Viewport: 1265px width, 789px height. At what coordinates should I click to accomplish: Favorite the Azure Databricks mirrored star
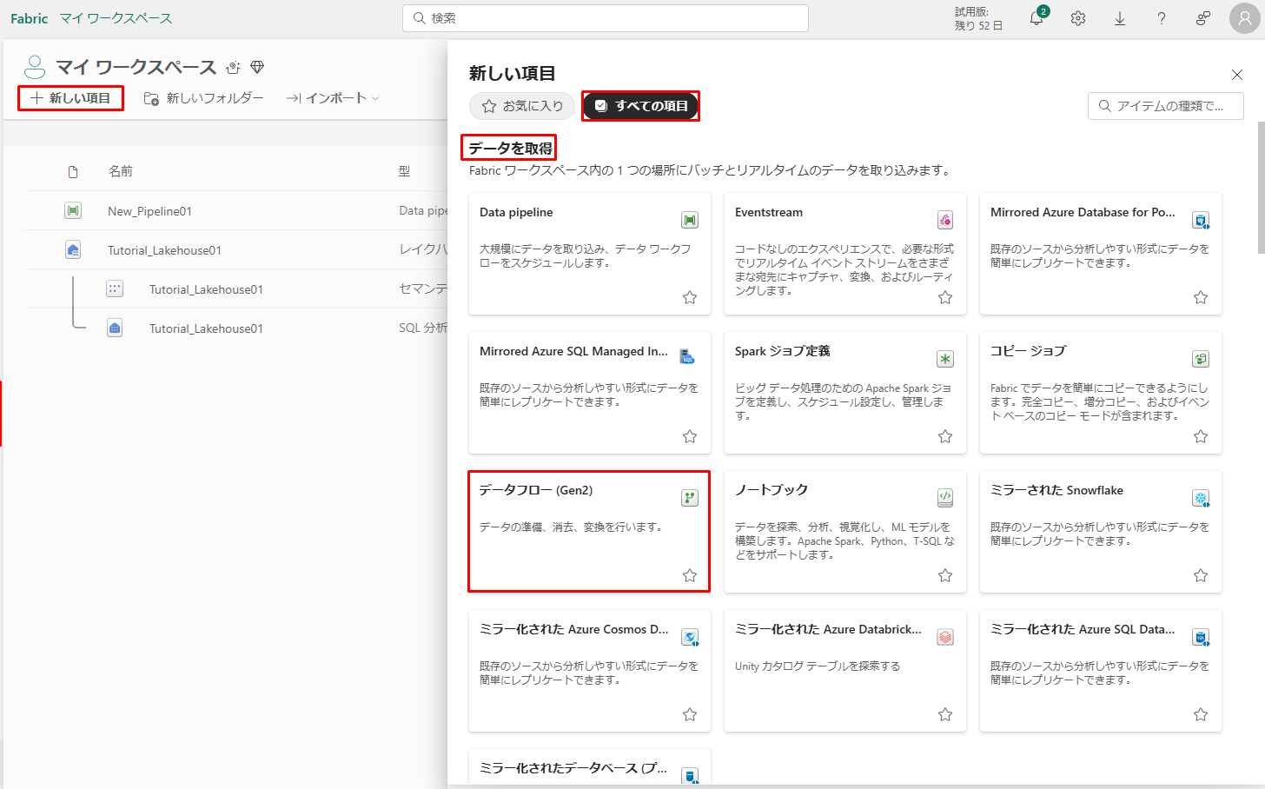[x=945, y=714]
